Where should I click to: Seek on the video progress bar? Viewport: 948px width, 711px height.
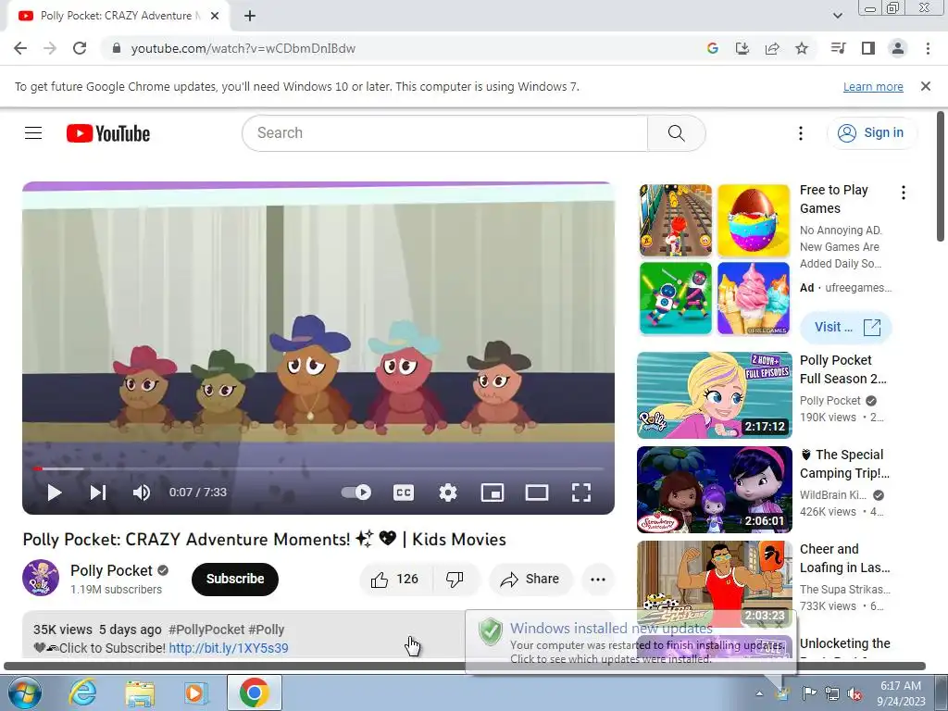(x=318, y=468)
